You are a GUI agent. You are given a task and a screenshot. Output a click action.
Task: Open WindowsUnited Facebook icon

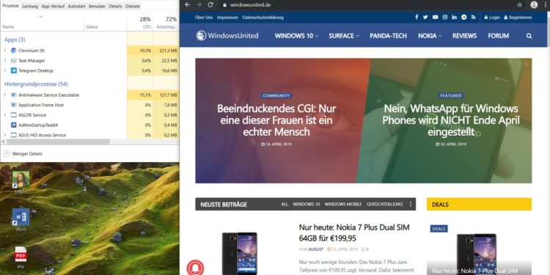click(x=417, y=17)
